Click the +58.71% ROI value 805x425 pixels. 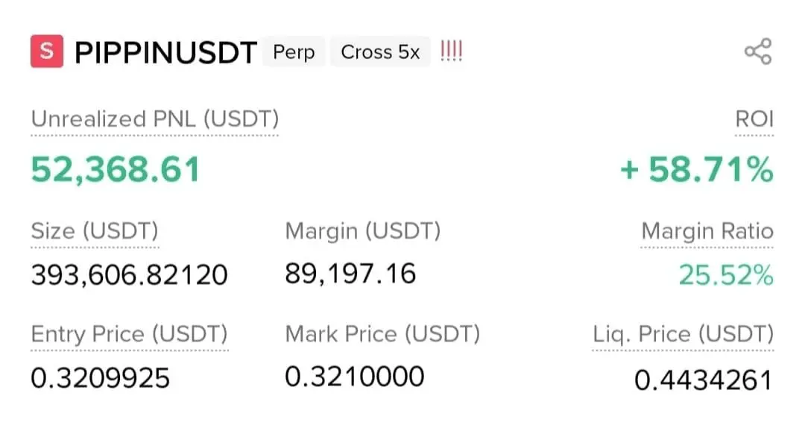point(696,170)
